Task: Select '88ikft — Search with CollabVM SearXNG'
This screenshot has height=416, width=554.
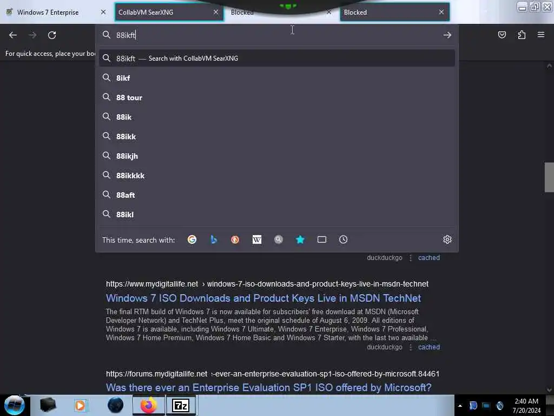Action: 276,58
